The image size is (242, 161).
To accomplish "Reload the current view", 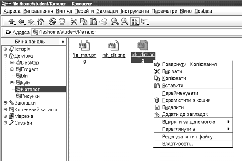I will tap(52, 21).
